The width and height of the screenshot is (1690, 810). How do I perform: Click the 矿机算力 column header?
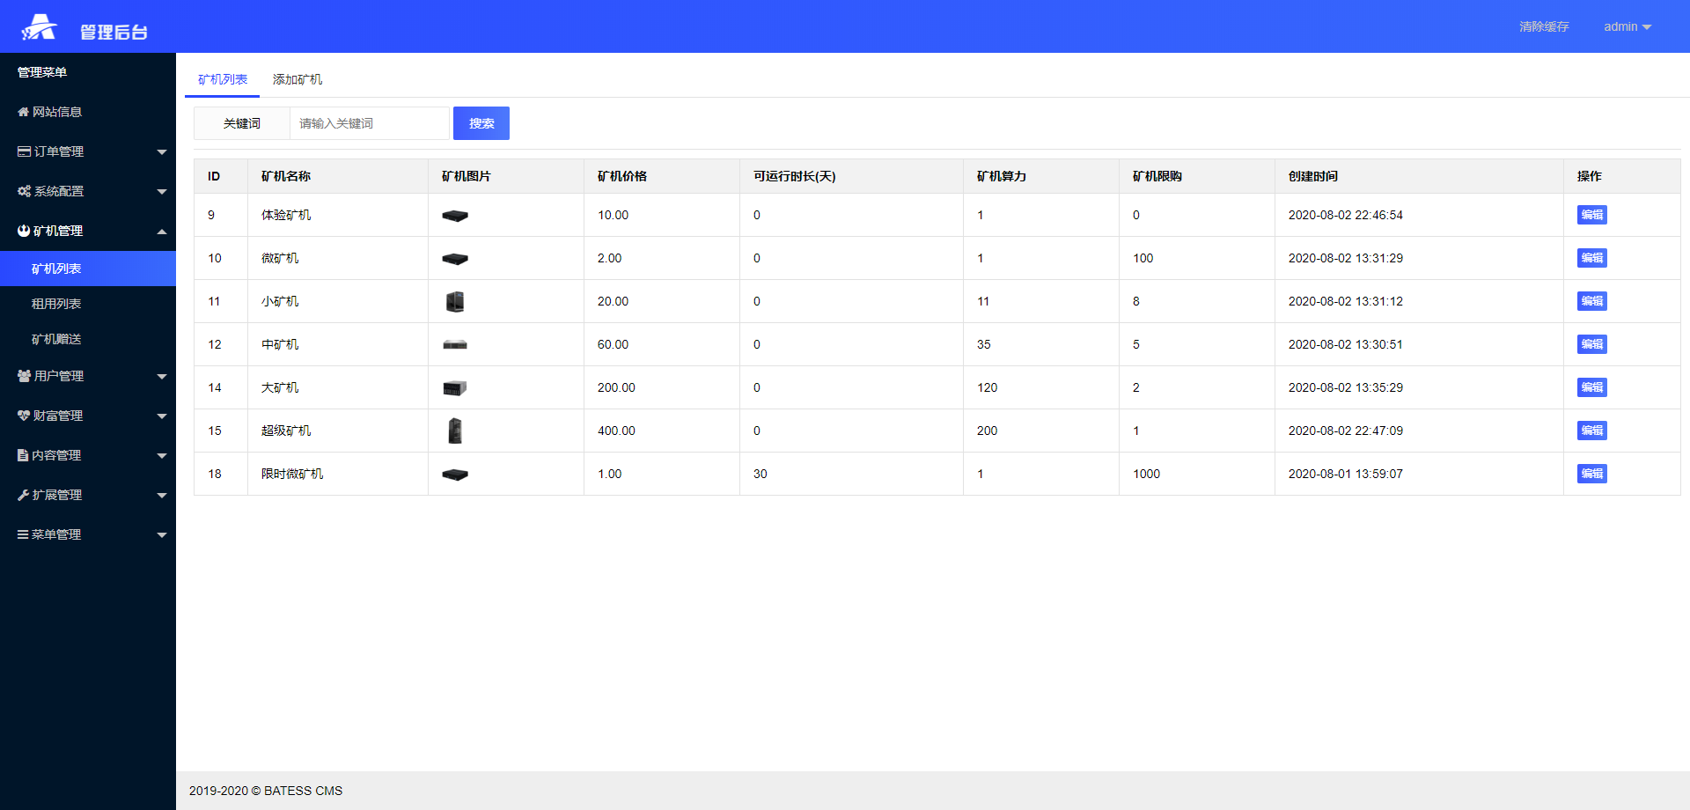click(1041, 176)
